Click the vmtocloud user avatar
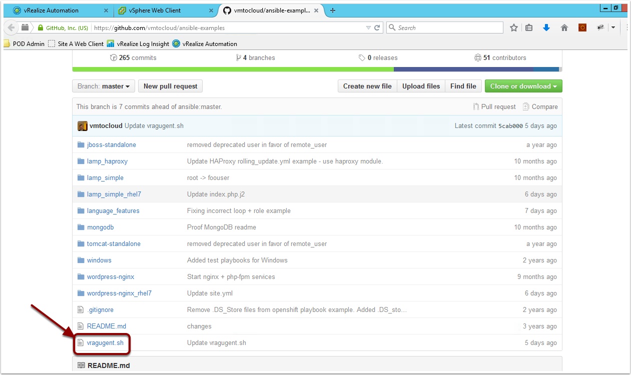Image resolution: width=631 pixels, height=375 pixels. click(83, 126)
